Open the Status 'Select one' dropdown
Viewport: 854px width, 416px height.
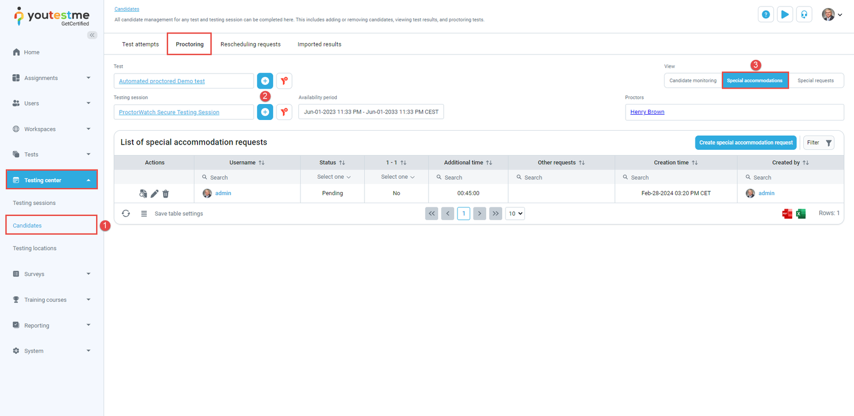coord(333,177)
